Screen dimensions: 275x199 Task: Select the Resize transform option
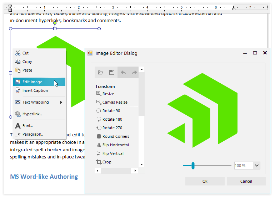[105, 94]
